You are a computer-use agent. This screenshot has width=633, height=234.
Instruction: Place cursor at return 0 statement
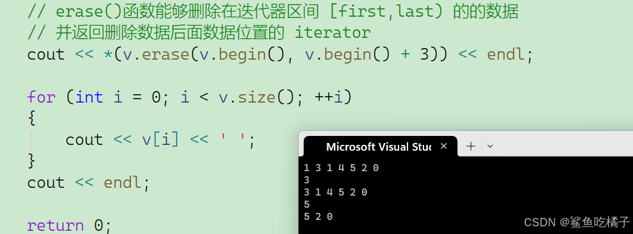pos(69,226)
